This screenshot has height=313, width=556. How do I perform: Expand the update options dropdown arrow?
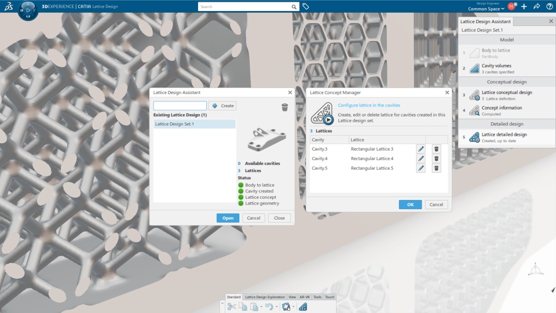293,307
